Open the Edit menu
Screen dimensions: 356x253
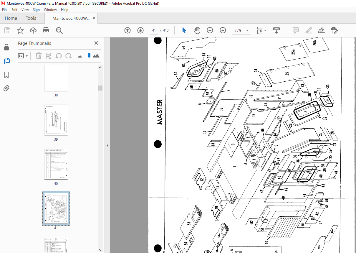(14, 10)
